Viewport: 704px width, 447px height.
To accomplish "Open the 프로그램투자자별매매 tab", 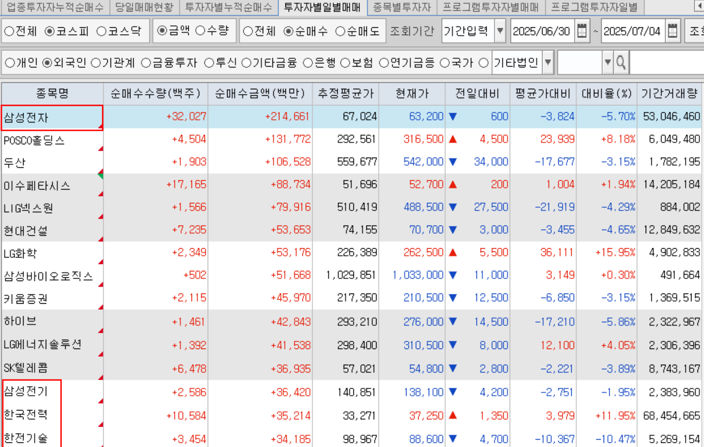I will (490, 7).
